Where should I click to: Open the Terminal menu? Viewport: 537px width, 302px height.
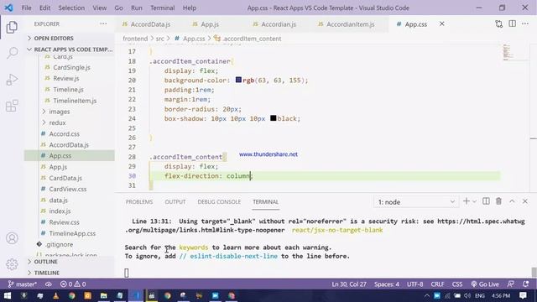[x=162, y=8]
